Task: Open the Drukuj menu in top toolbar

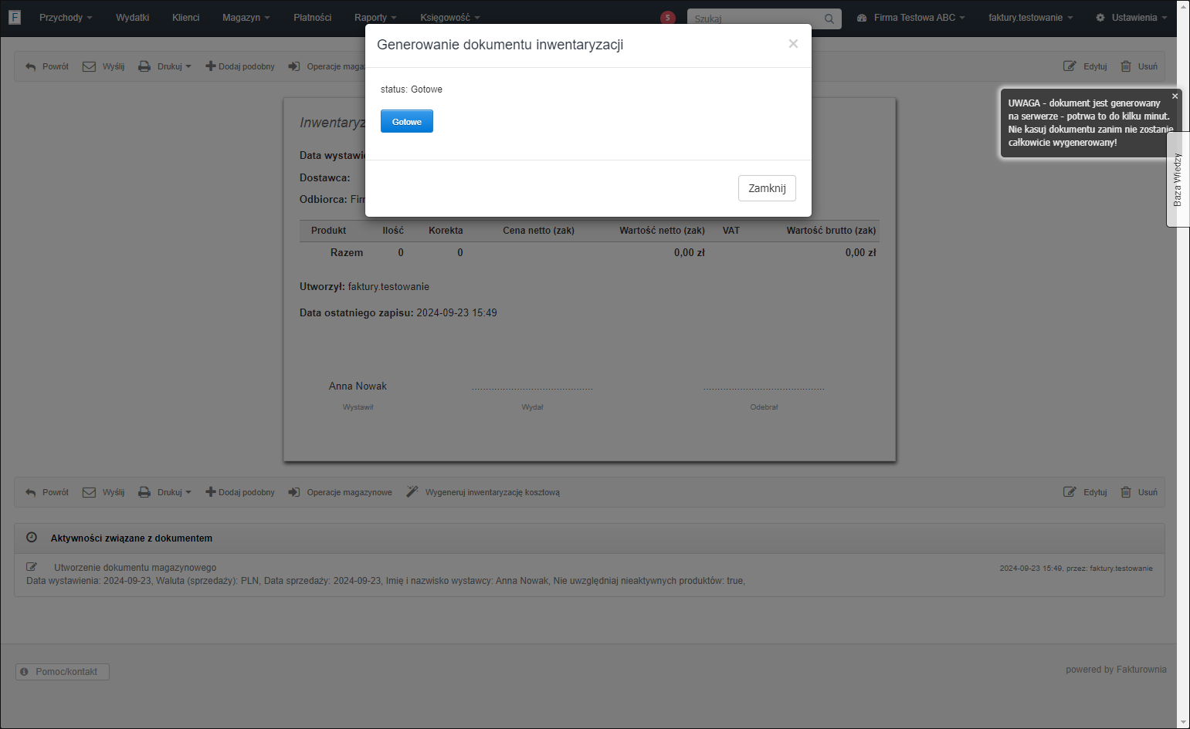Action: click(x=164, y=66)
